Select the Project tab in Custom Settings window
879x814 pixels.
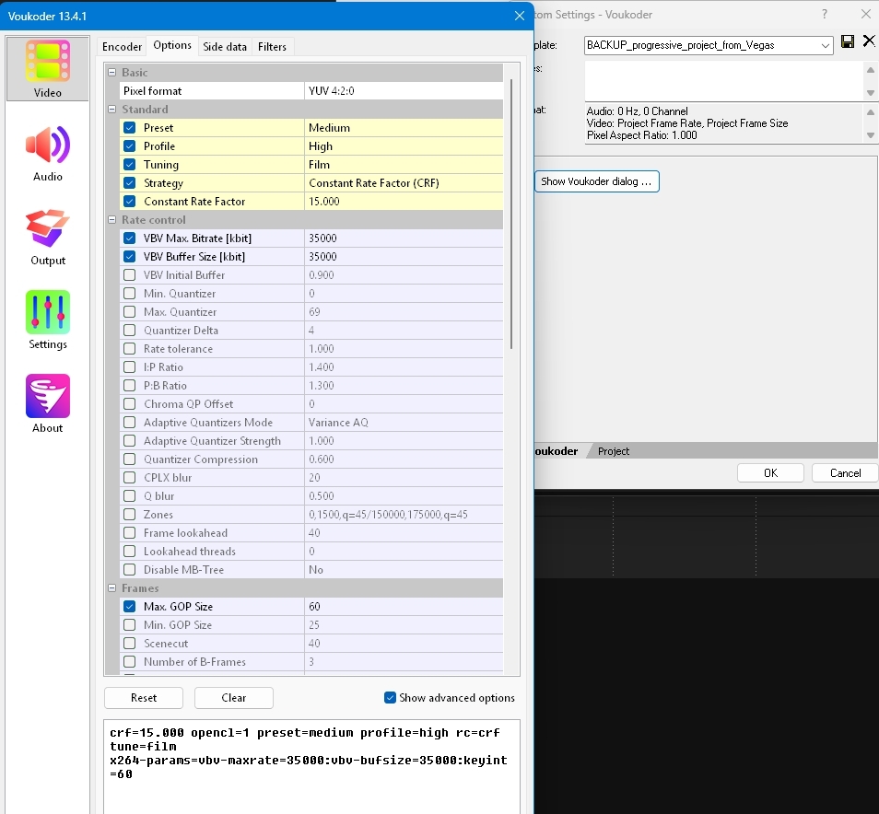click(614, 451)
